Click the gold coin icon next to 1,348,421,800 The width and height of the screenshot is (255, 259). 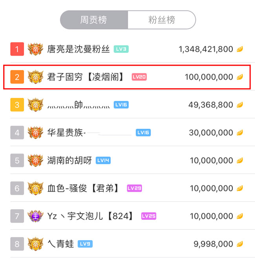240,49
